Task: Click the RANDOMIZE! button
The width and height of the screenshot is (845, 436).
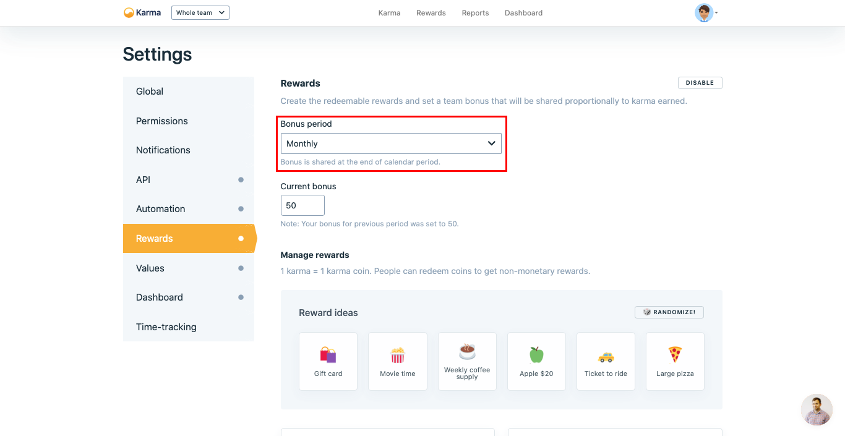Action: pos(669,312)
